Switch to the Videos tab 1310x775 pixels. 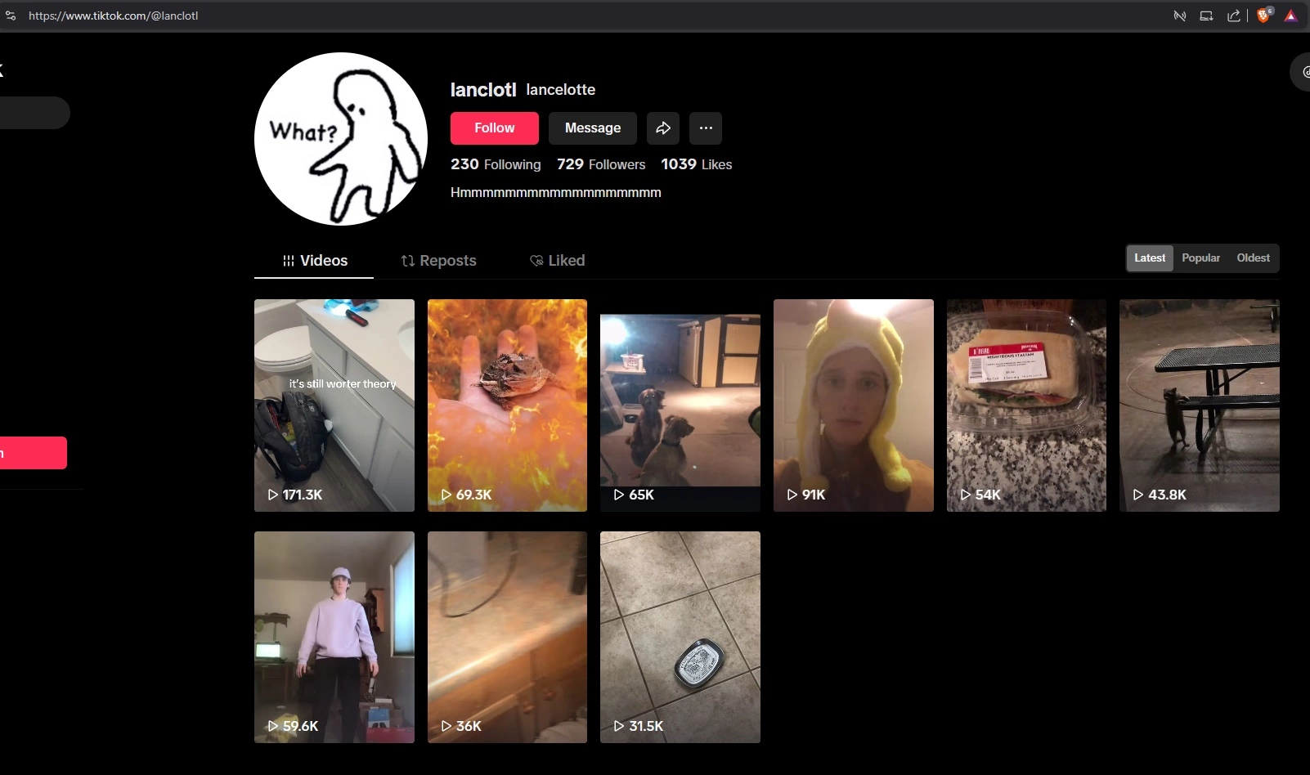point(314,261)
